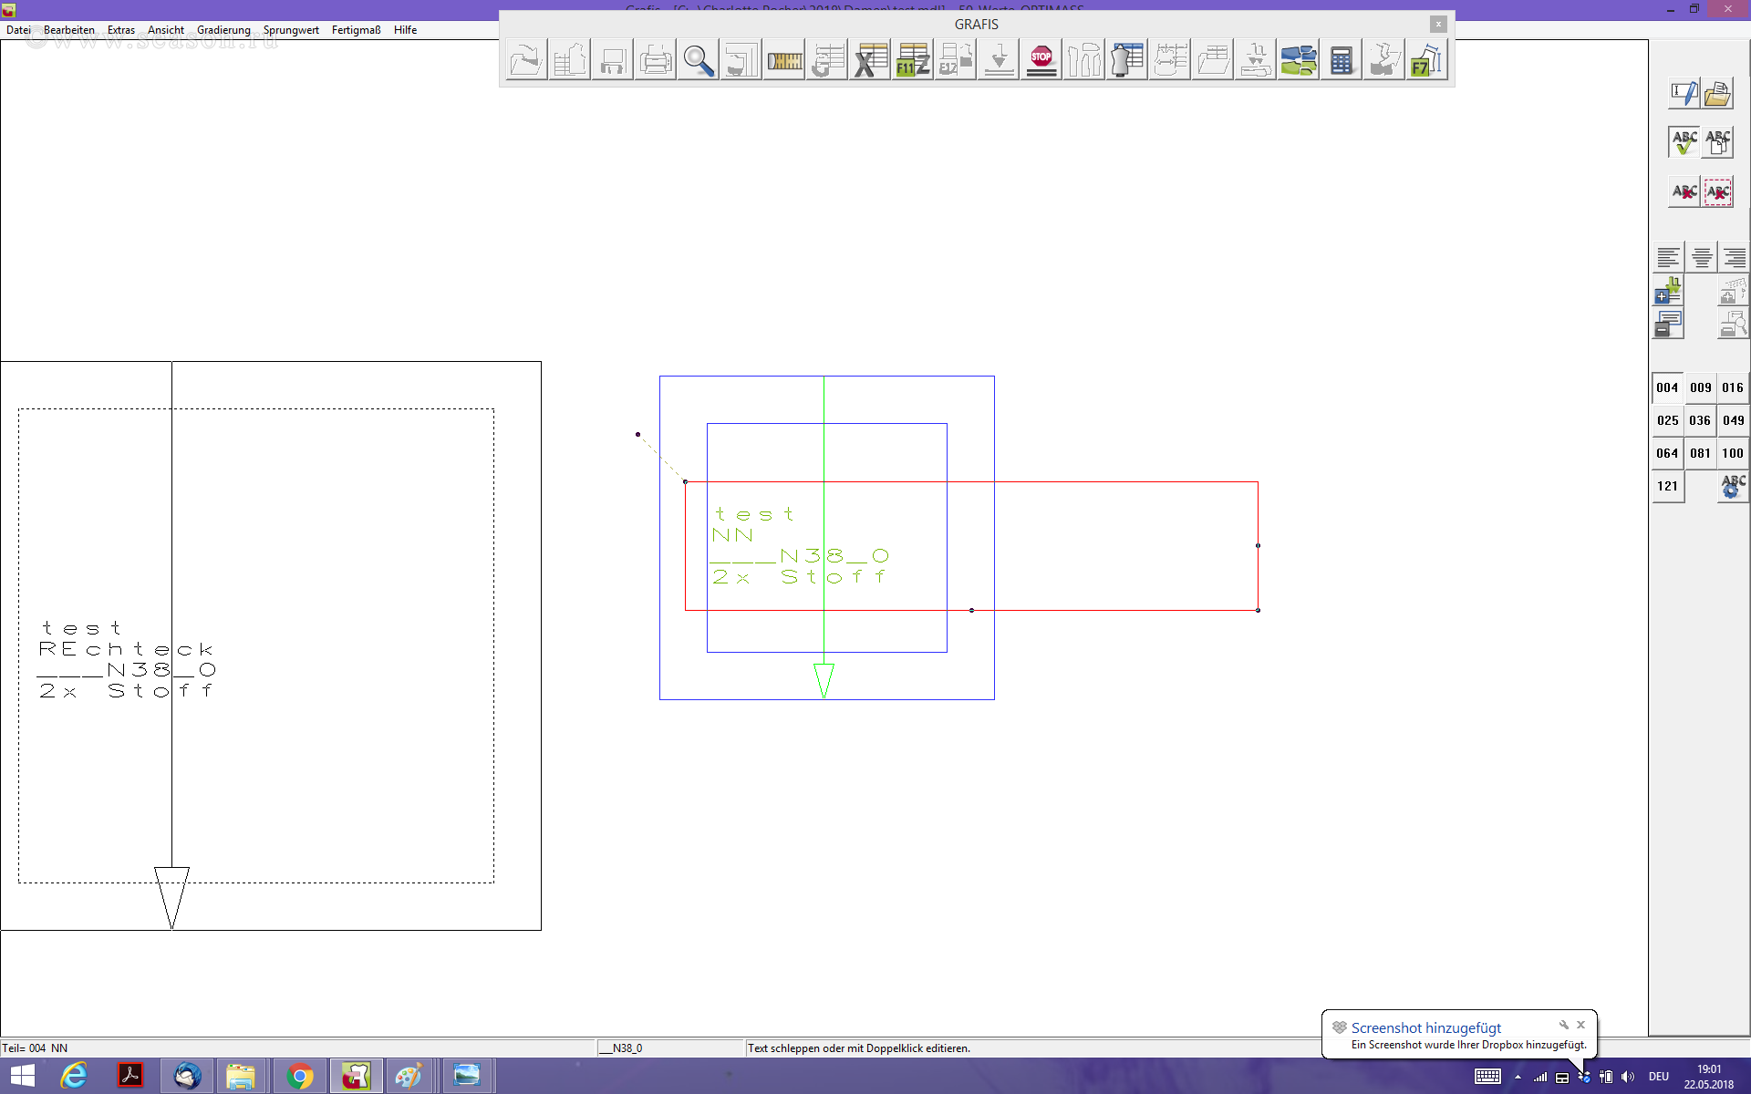Click the remove text line icon
Image resolution: width=1751 pixels, height=1094 pixels.
(1668, 325)
